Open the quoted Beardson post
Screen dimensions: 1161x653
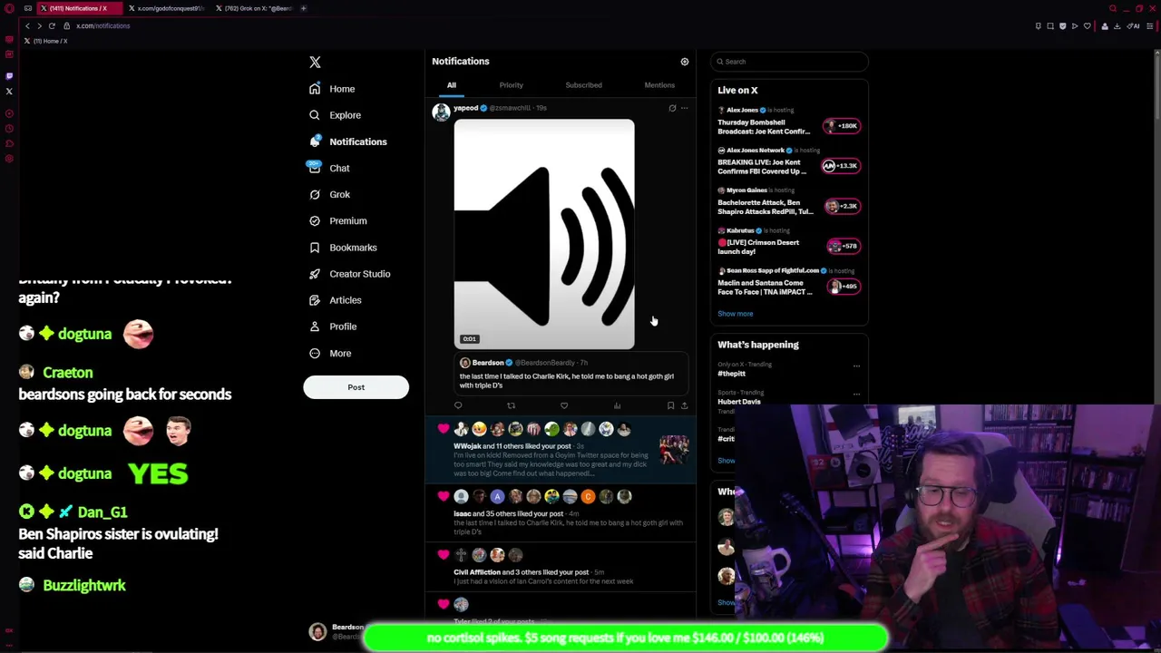click(571, 375)
